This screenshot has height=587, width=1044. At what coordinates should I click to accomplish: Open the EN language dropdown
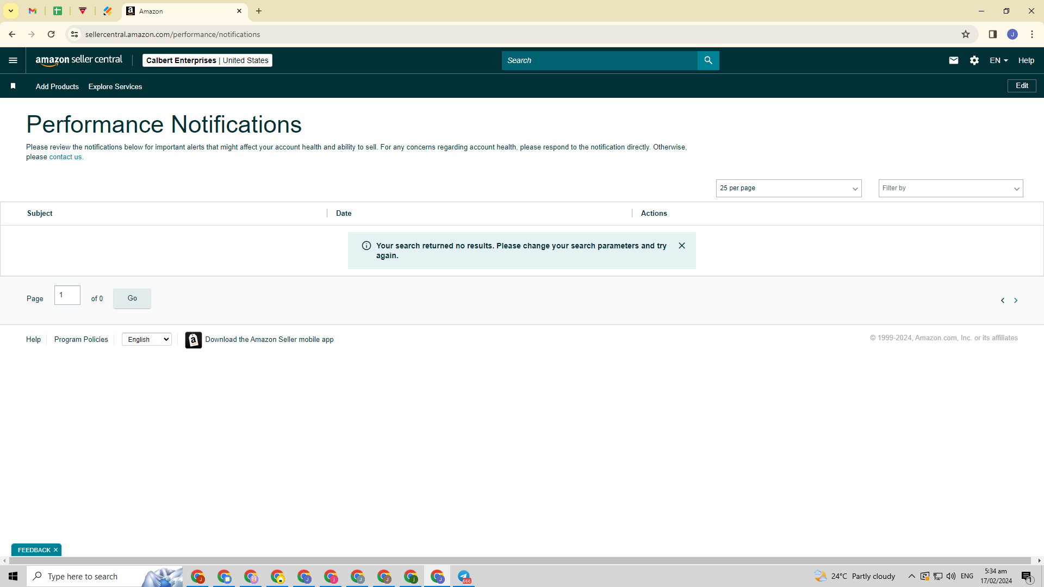click(999, 60)
